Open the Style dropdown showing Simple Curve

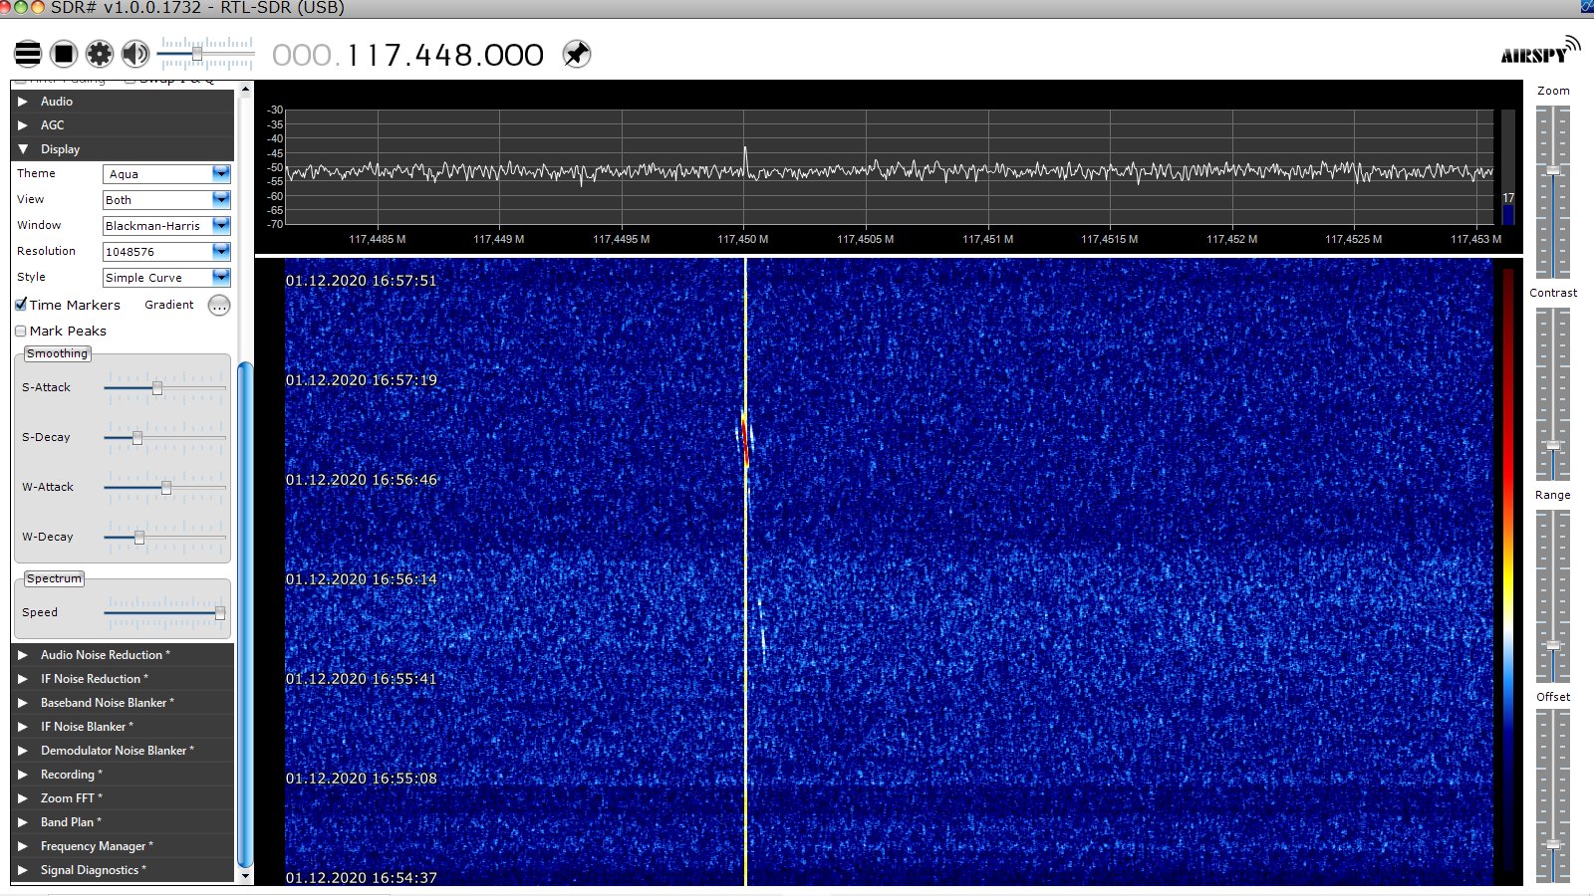pyautogui.click(x=166, y=278)
